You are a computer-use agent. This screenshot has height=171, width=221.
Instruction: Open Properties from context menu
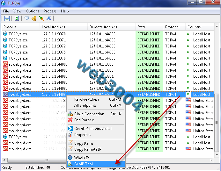pos(96,135)
